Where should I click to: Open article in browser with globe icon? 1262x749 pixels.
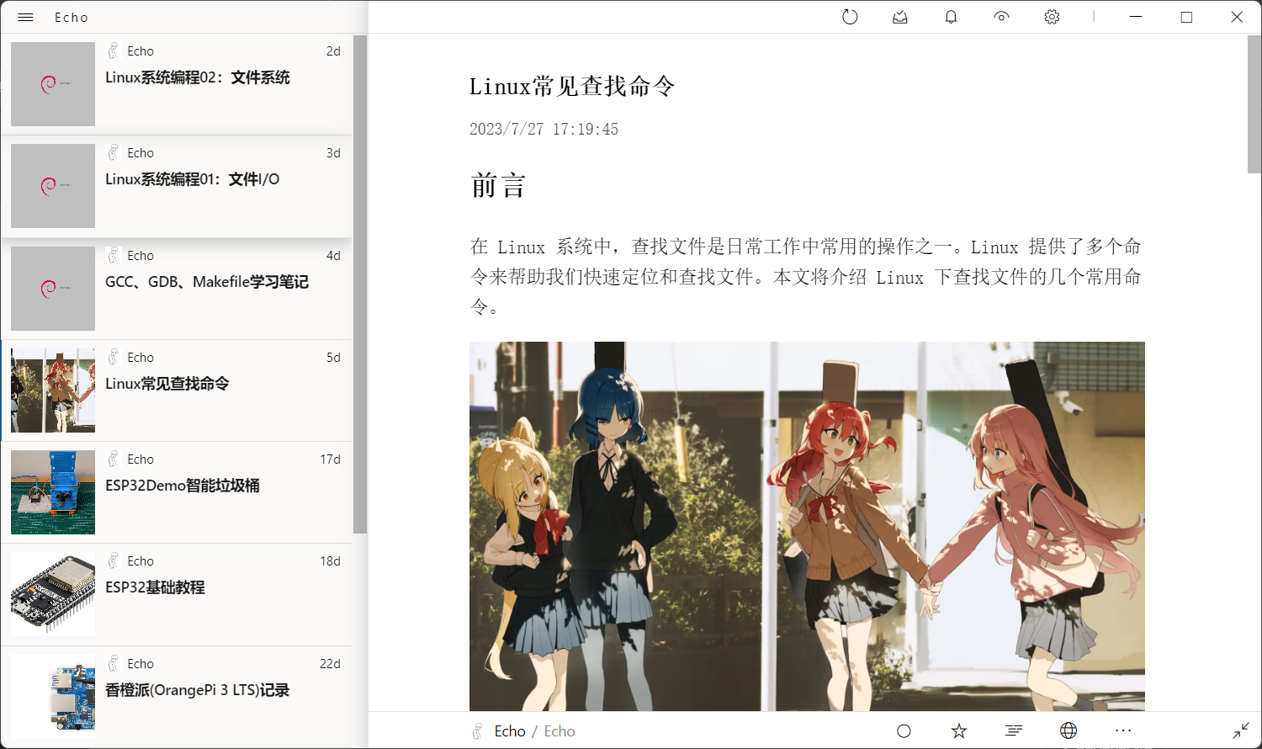tap(1068, 730)
